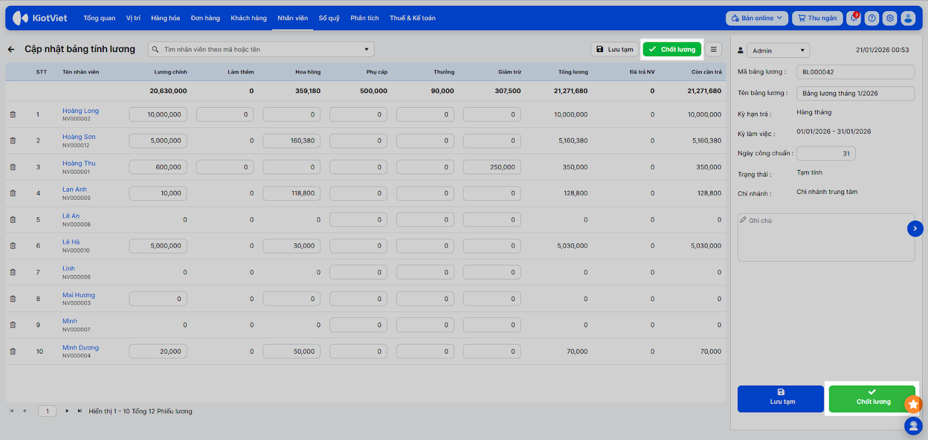Click the Thu ngân cashier button
This screenshot has width=928, height=440.
(817, 19)
